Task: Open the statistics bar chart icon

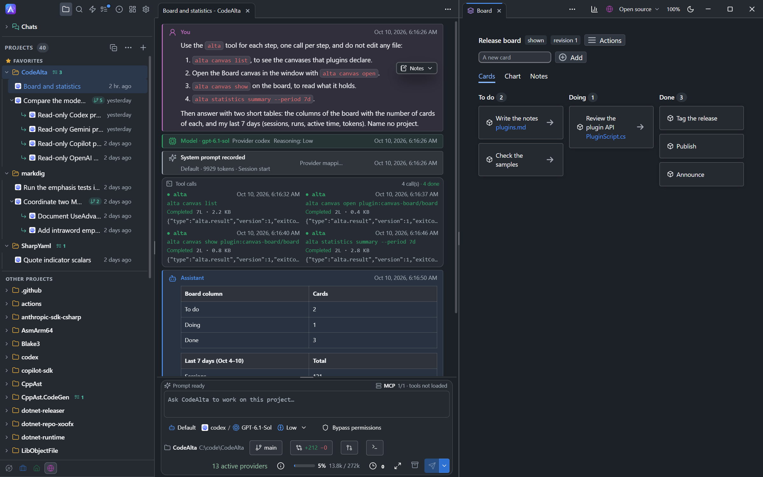Action: point(594,9)
